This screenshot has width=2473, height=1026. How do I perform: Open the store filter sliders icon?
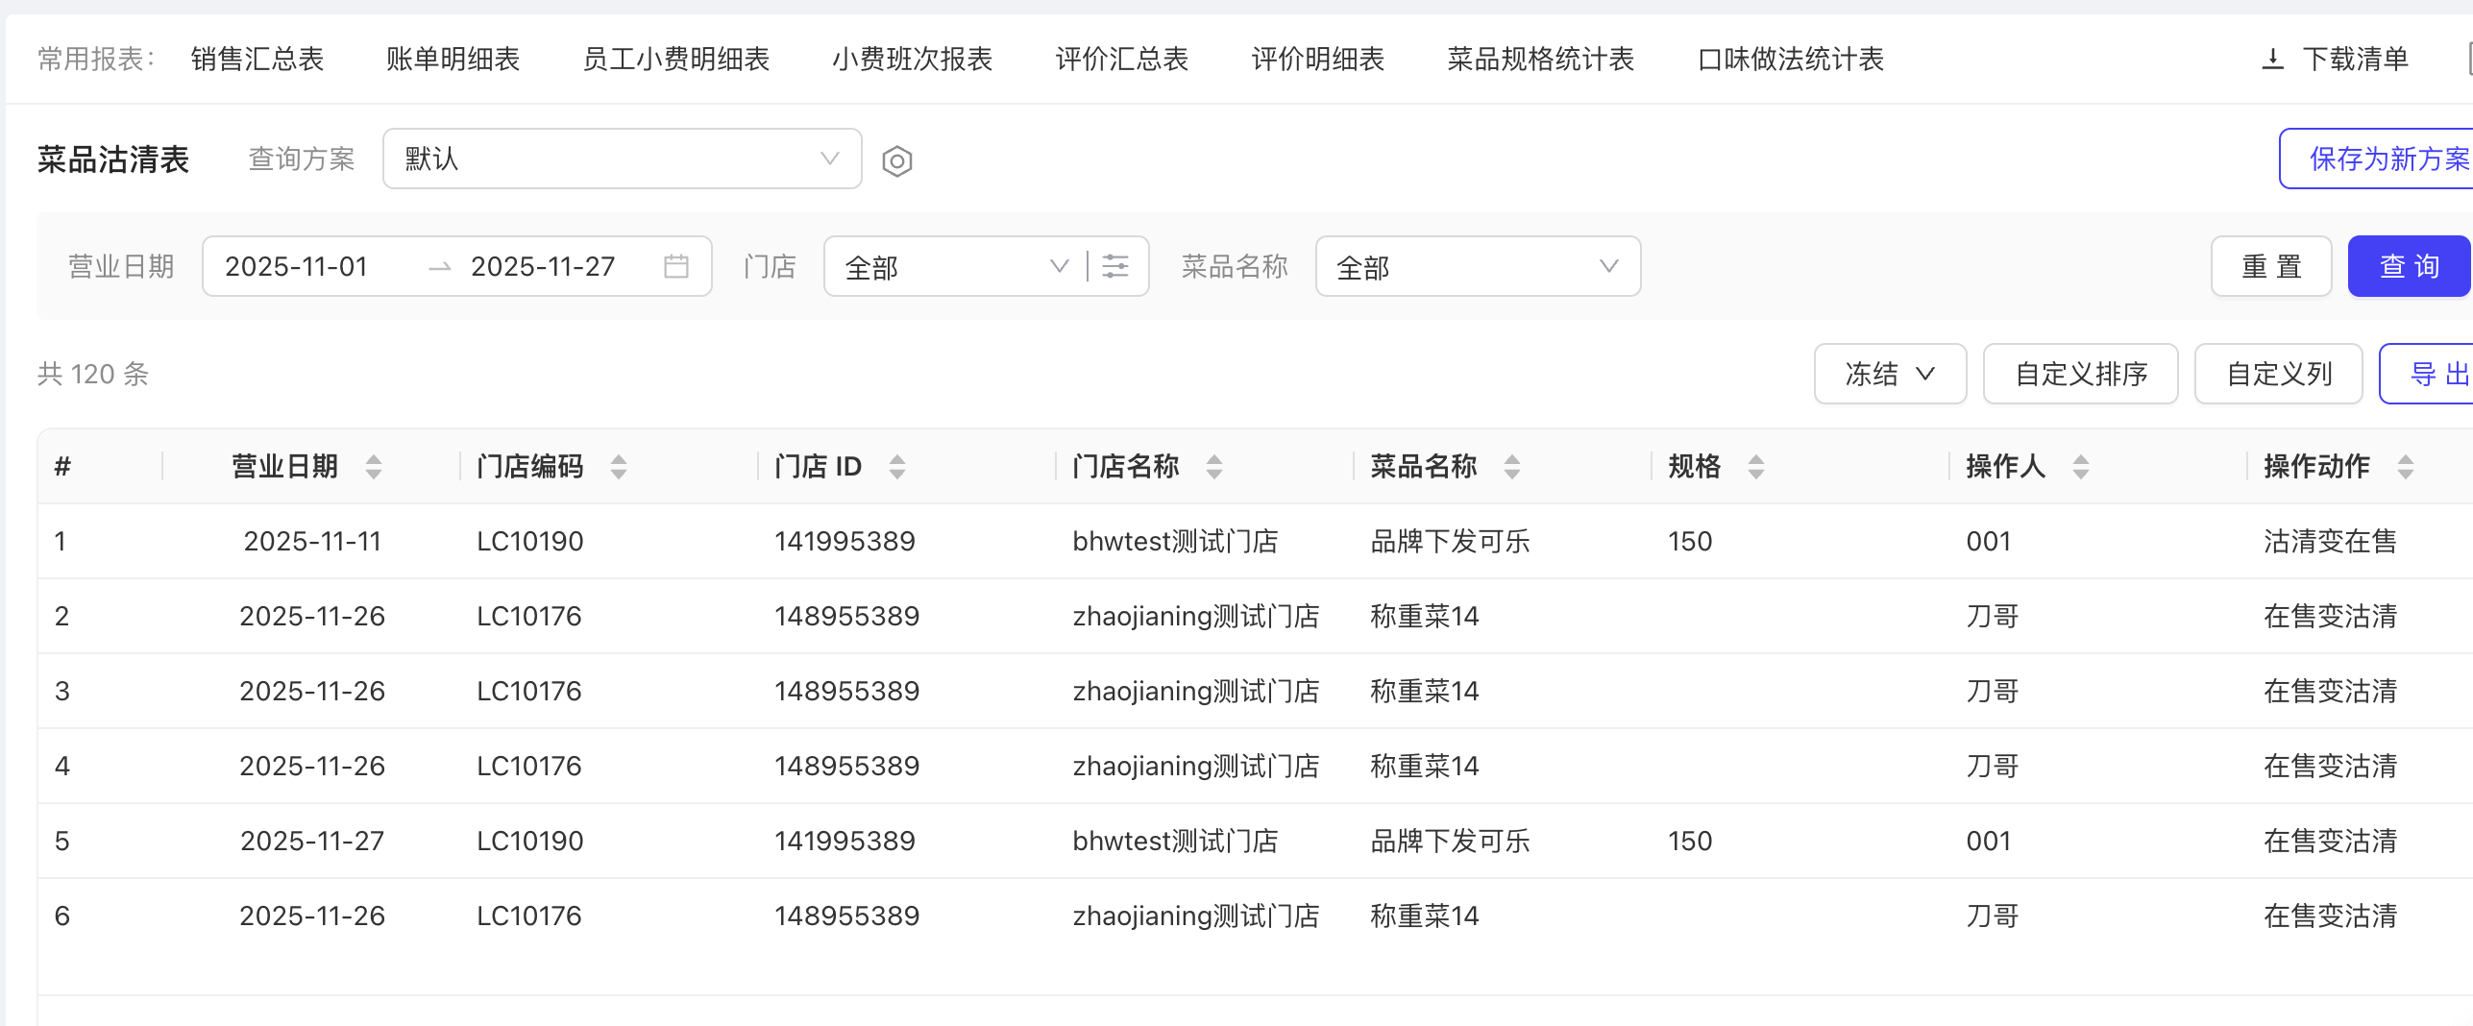pyautogui.click(x=1115, y=266)
